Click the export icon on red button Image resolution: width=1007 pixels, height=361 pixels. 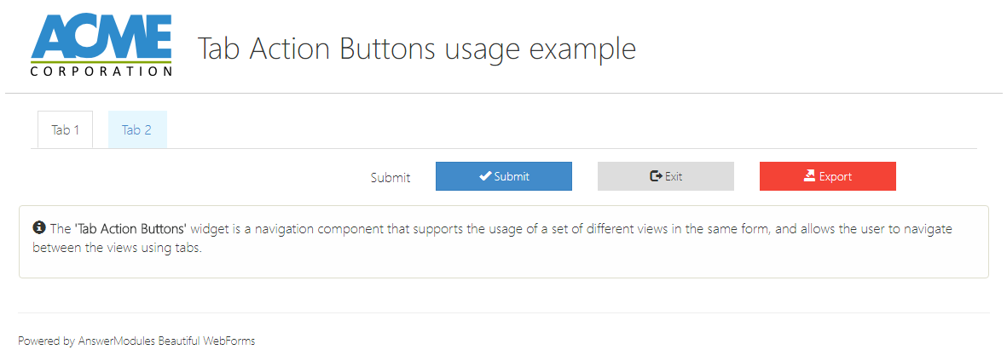[x=810, y=176]
